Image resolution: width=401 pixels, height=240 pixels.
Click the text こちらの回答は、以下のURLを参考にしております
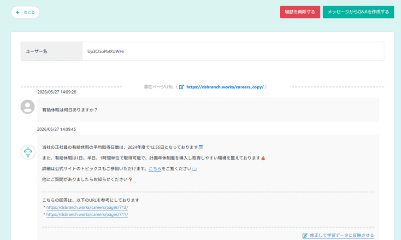pos(91,200)
